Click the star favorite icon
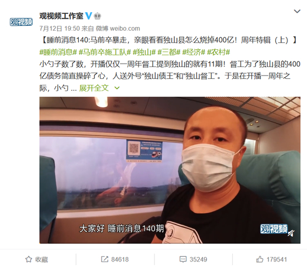 (28, 259)
